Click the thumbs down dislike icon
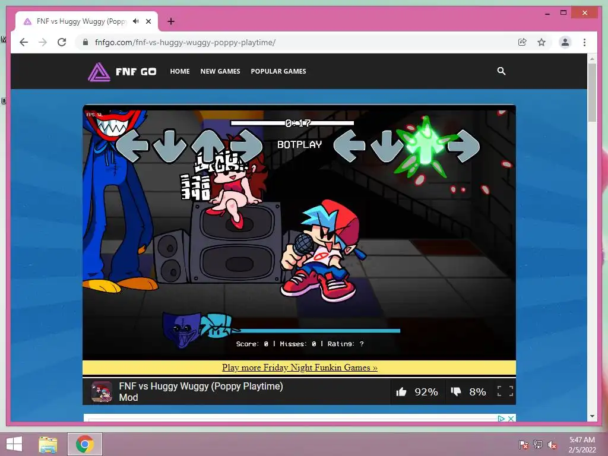608x456 pixels. pos(456,392)
